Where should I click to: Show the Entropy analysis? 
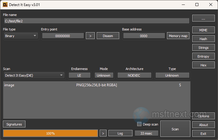pos(204,56)
